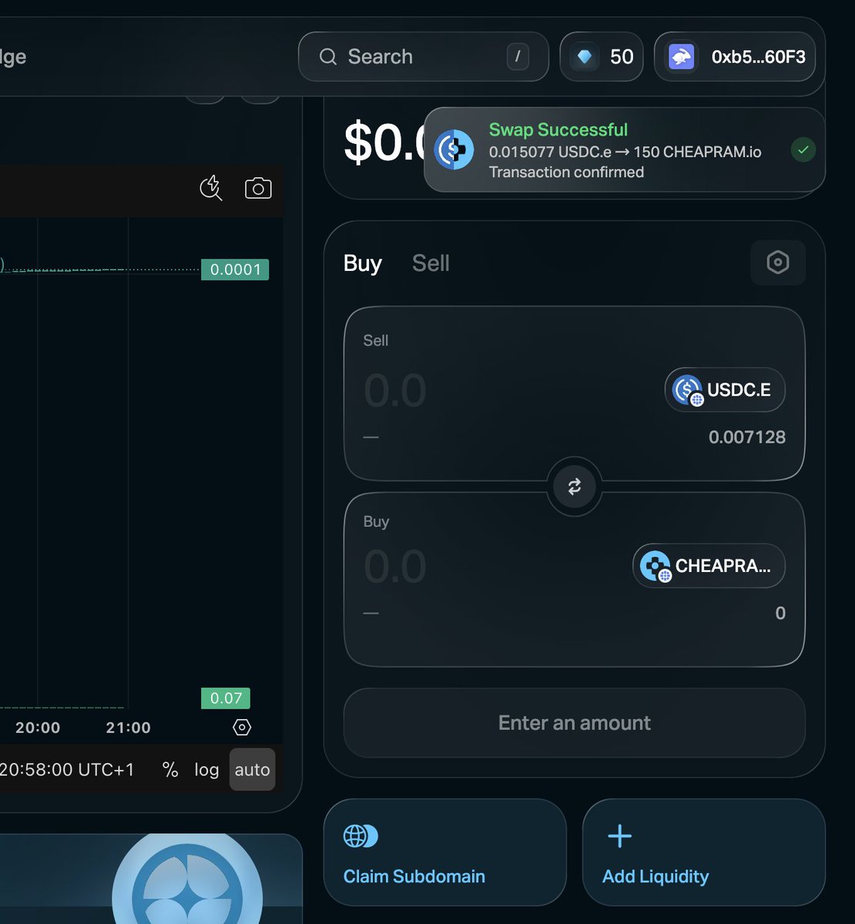Click the green checkmark on swap notification
The width and height of the screenshot is (855, 924).
(803, 149)
